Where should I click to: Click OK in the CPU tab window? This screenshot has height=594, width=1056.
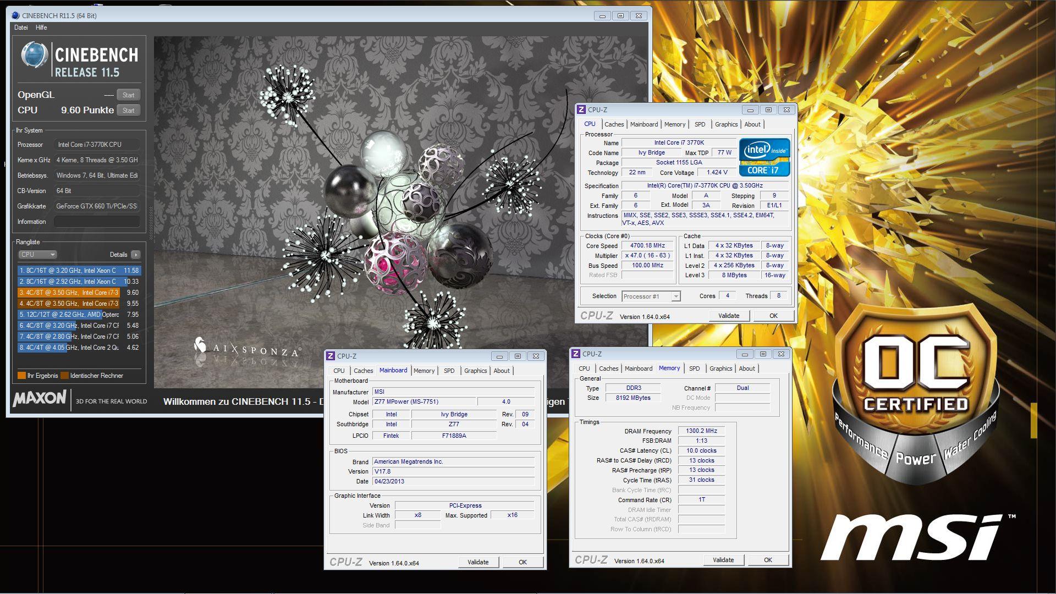(773, 316)
